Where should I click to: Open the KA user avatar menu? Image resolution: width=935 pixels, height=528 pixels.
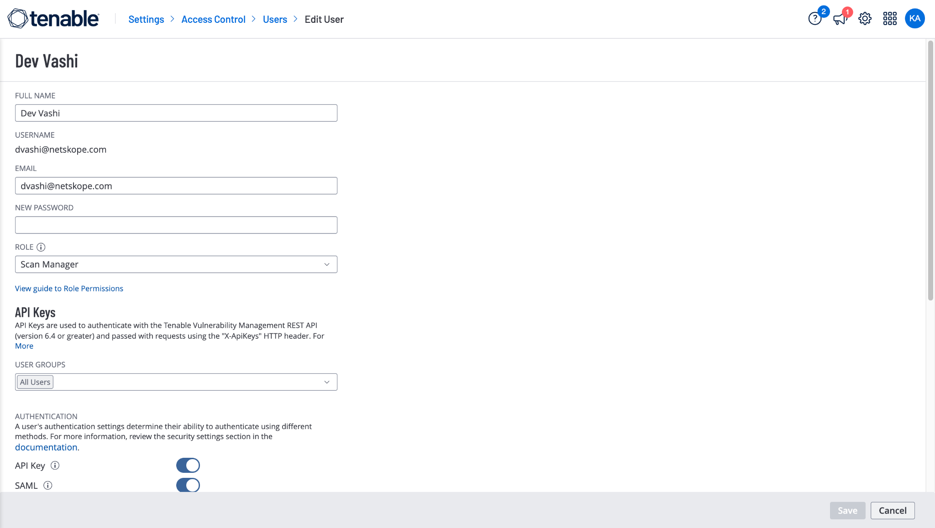(x=914, y=19)
